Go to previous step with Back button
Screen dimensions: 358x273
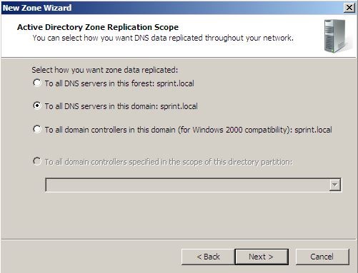(x=208, y=257)
